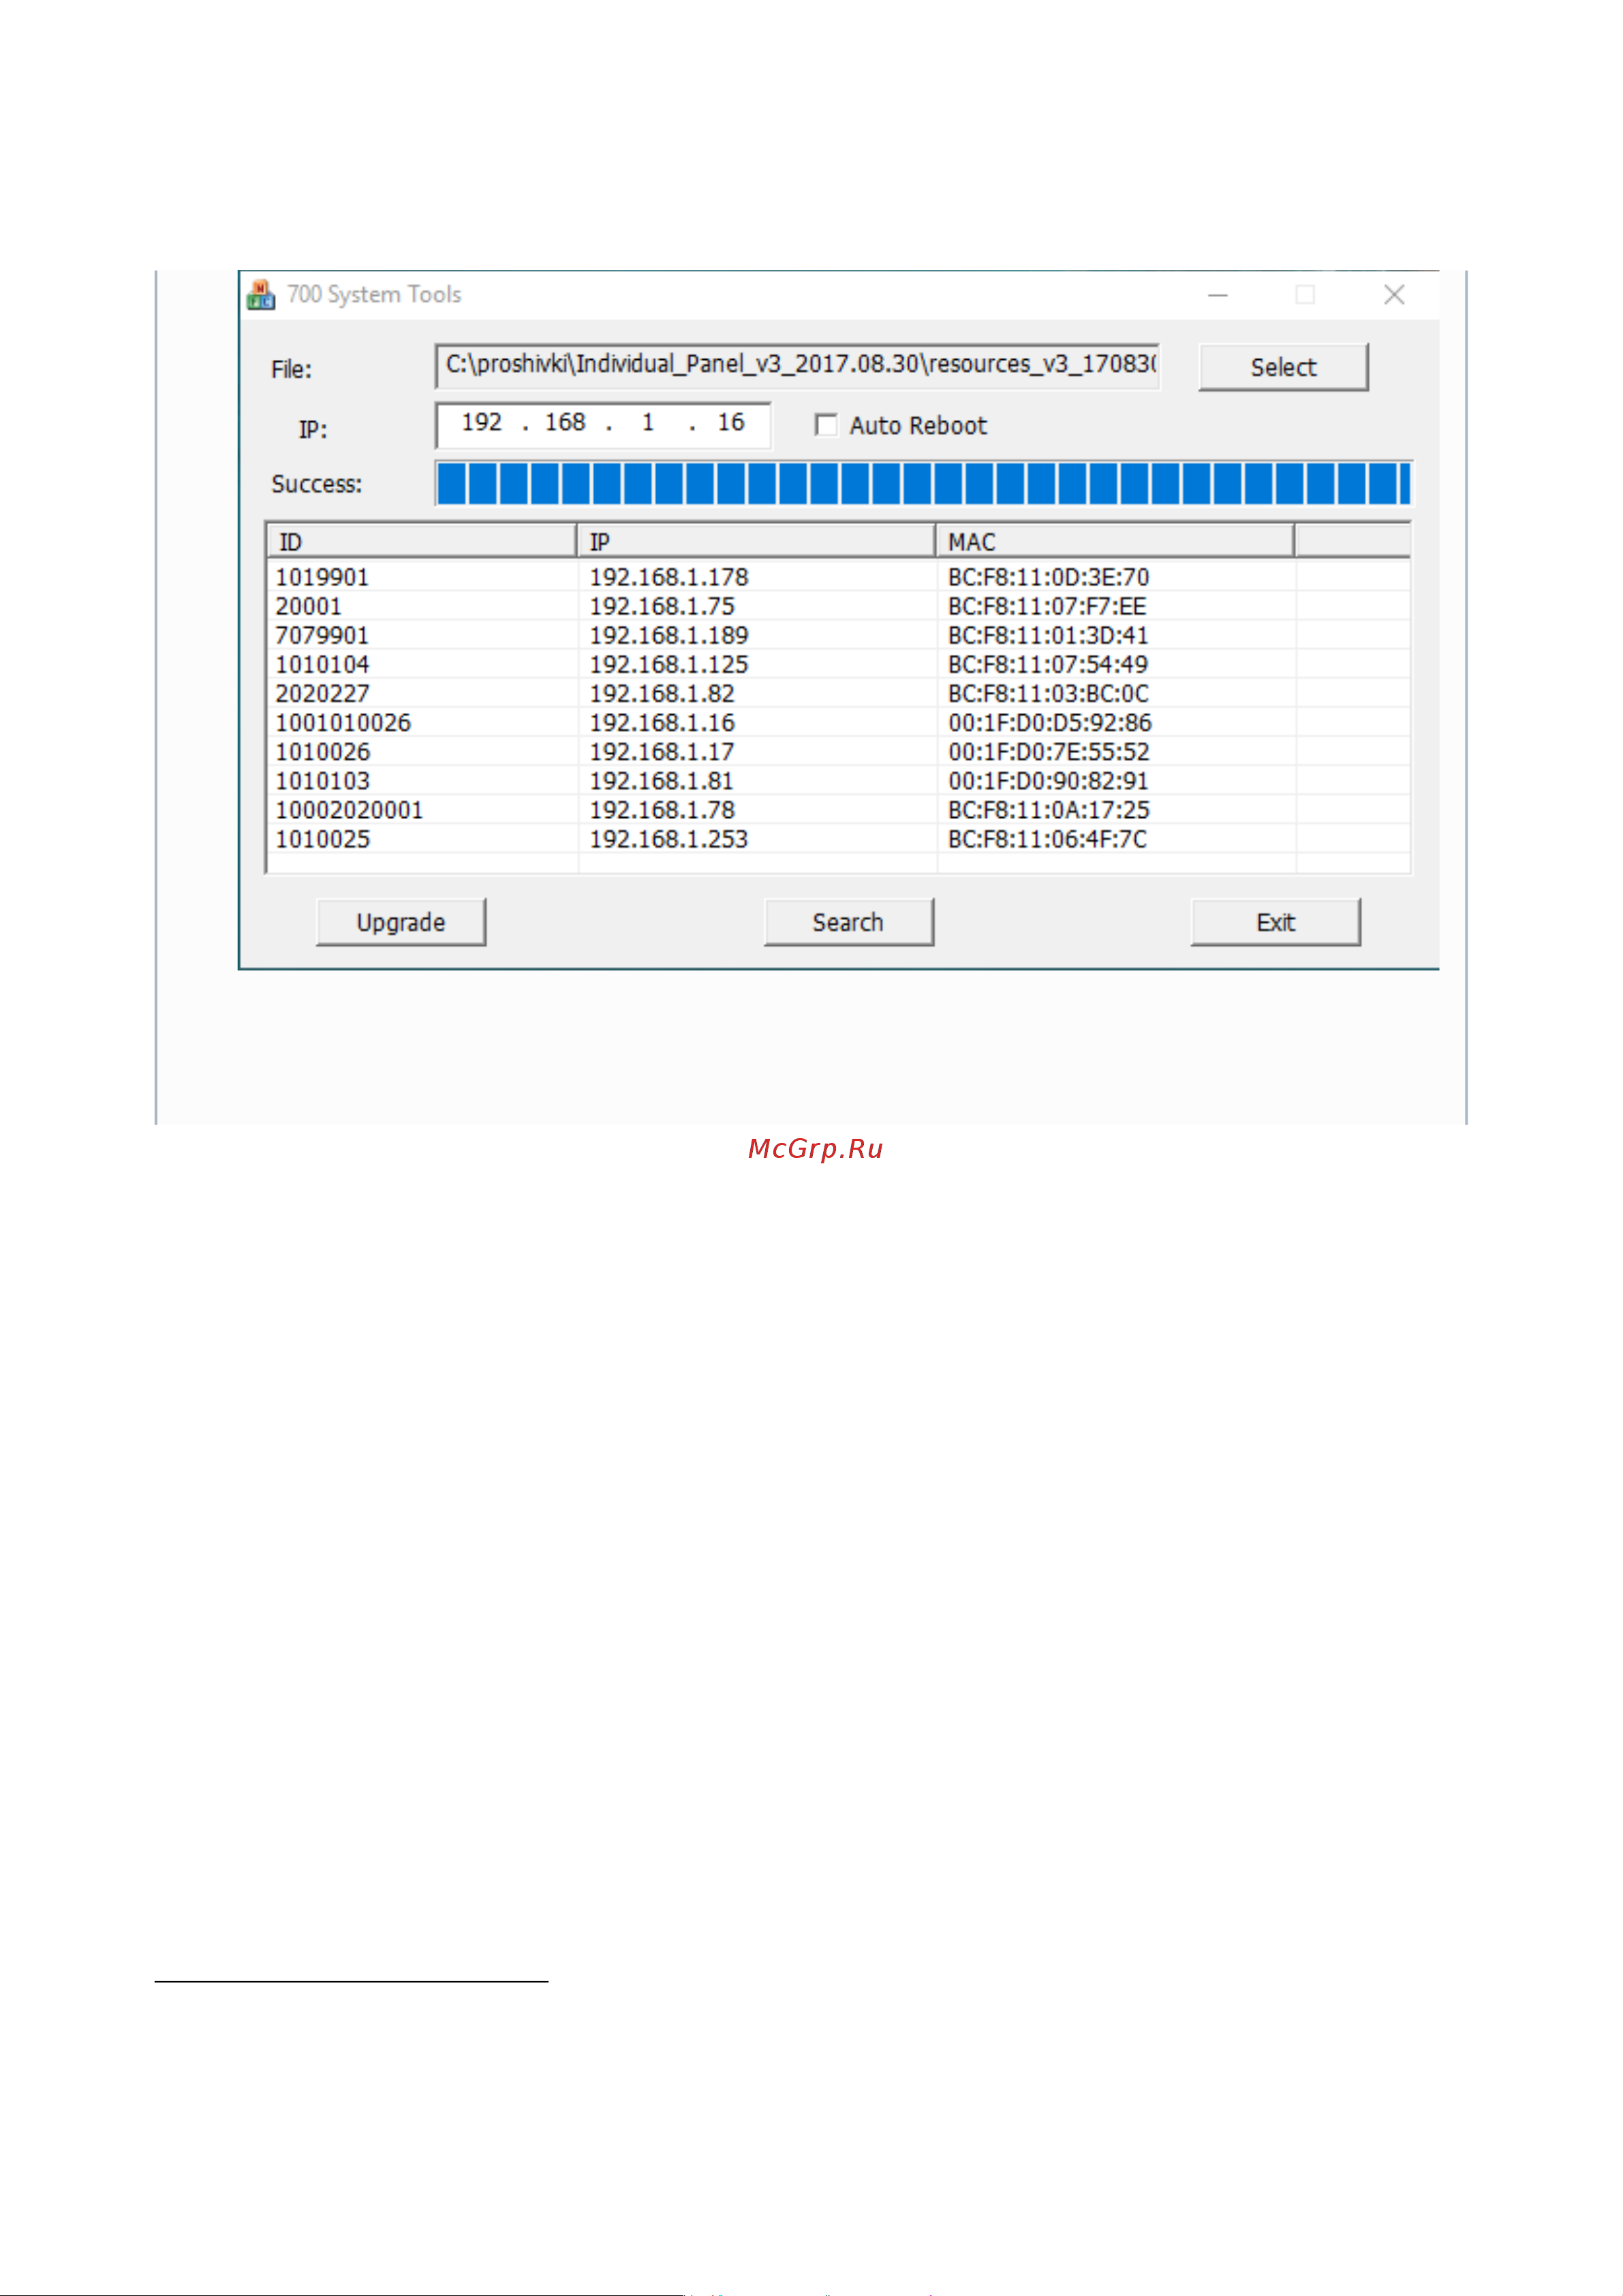The image size is (1623, 2296).
Task: Close the 700 System Tools window
Action: click(x=1394, y=295)
